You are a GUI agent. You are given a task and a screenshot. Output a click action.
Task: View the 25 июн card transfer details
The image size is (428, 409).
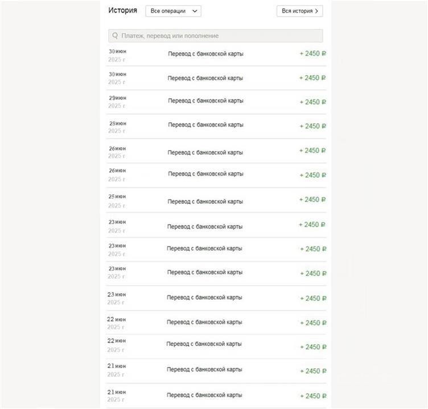click(205, 201)
